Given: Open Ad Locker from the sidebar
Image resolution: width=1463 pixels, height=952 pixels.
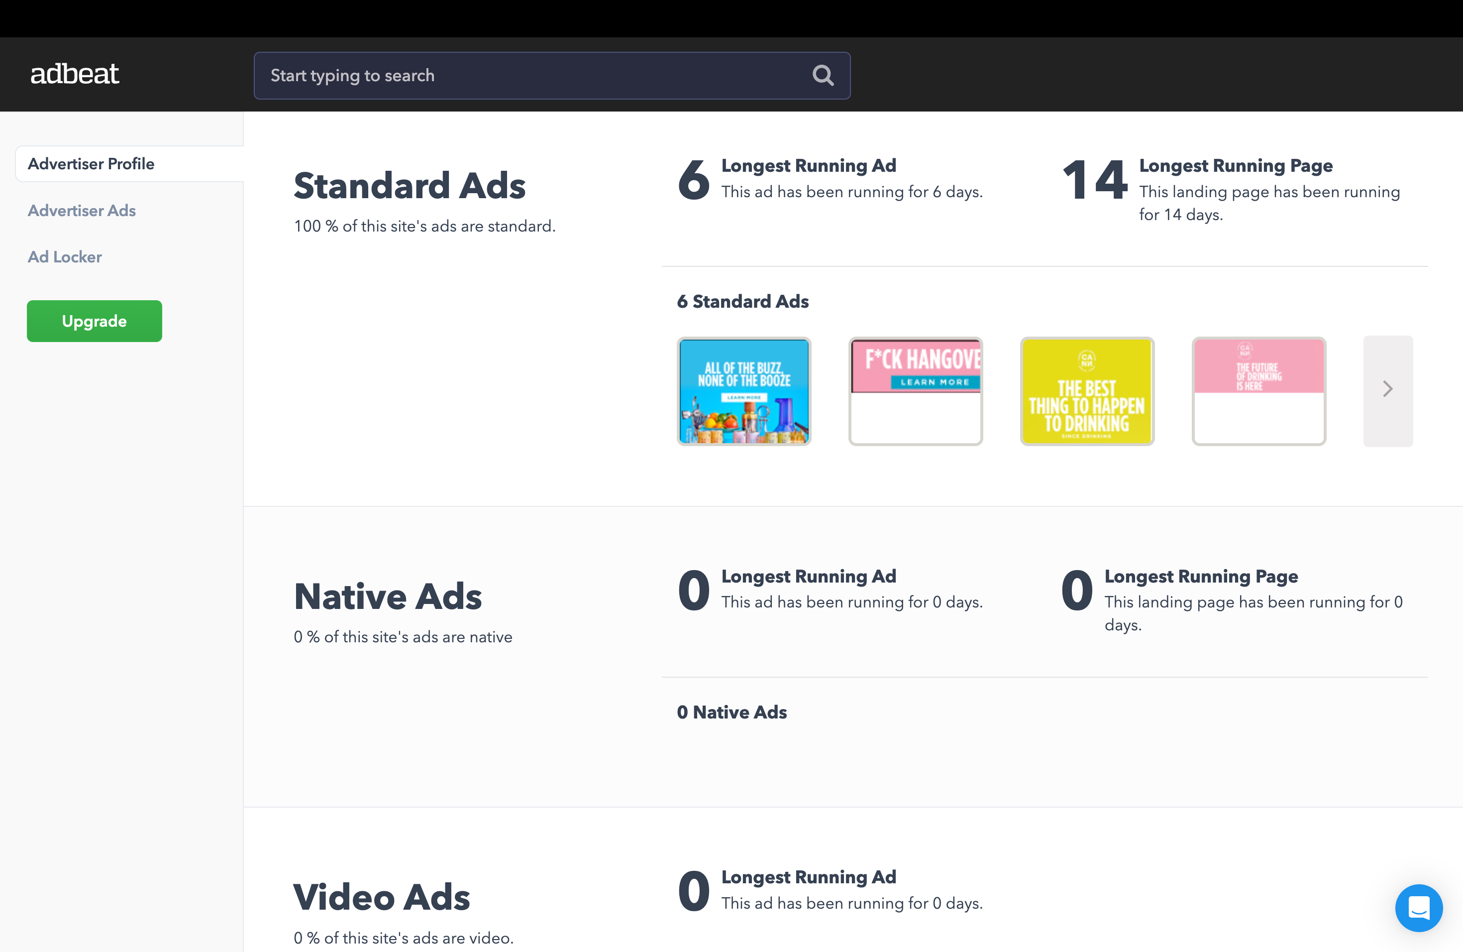Looking at the screenshot, I should click(x=65, y=256).
